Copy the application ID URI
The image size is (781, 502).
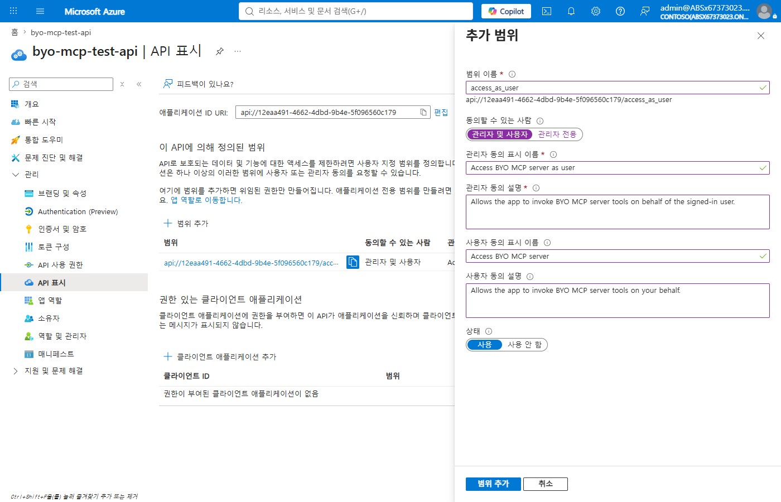click(423, 112)
